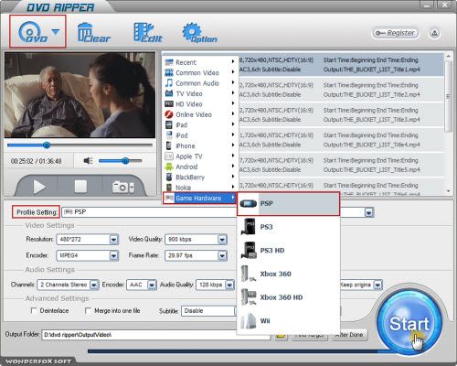Click the After Done button
This screenshot has height=366, width=457.
point(349,335)
